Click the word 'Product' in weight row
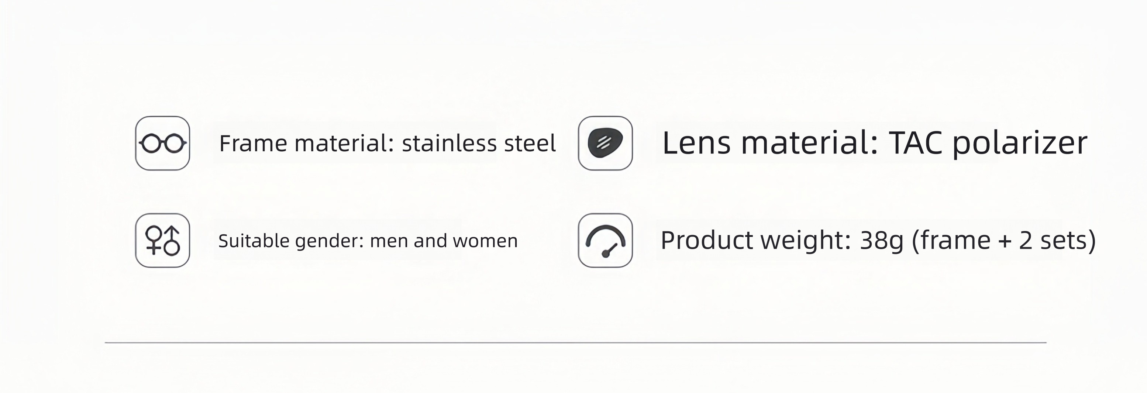The height and width of the screenshot is (393, 1147). point(707,240)
